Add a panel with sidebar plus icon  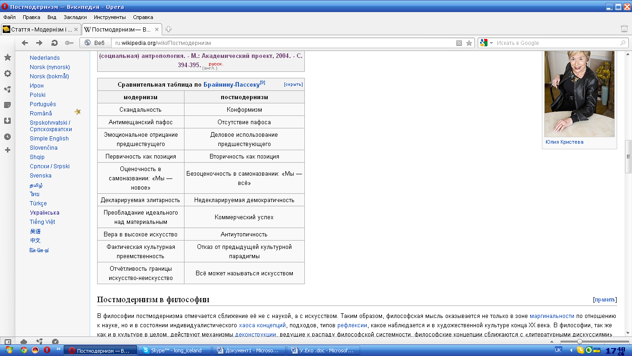pyautogui.click(x=7, y=150)
